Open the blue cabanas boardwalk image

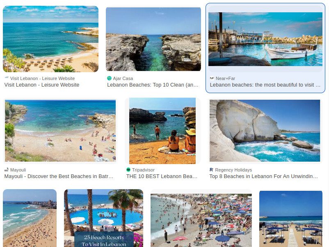291,219
